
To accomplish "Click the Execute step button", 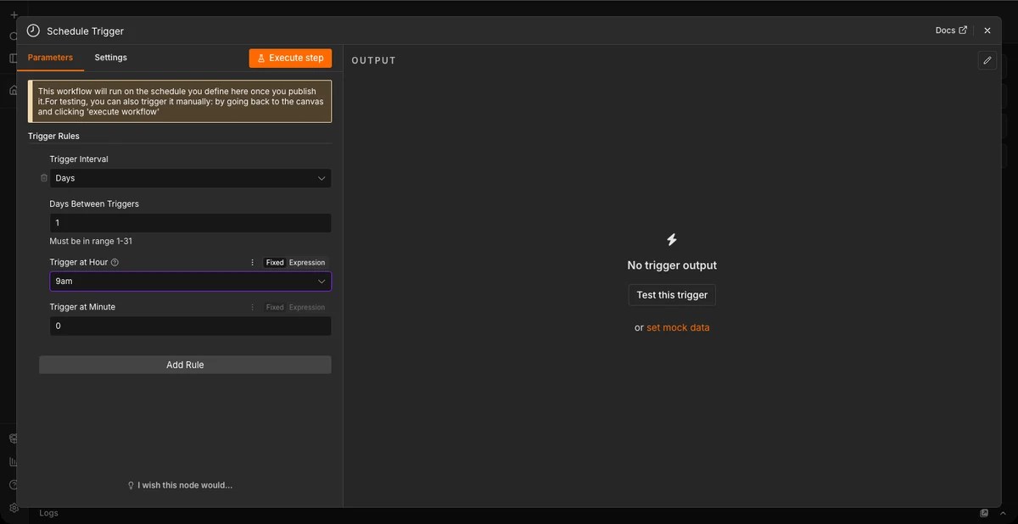I will click(x=290, y=58).
